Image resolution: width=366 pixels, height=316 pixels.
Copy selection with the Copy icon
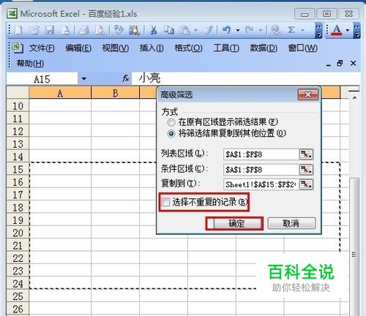pos(169,30)
